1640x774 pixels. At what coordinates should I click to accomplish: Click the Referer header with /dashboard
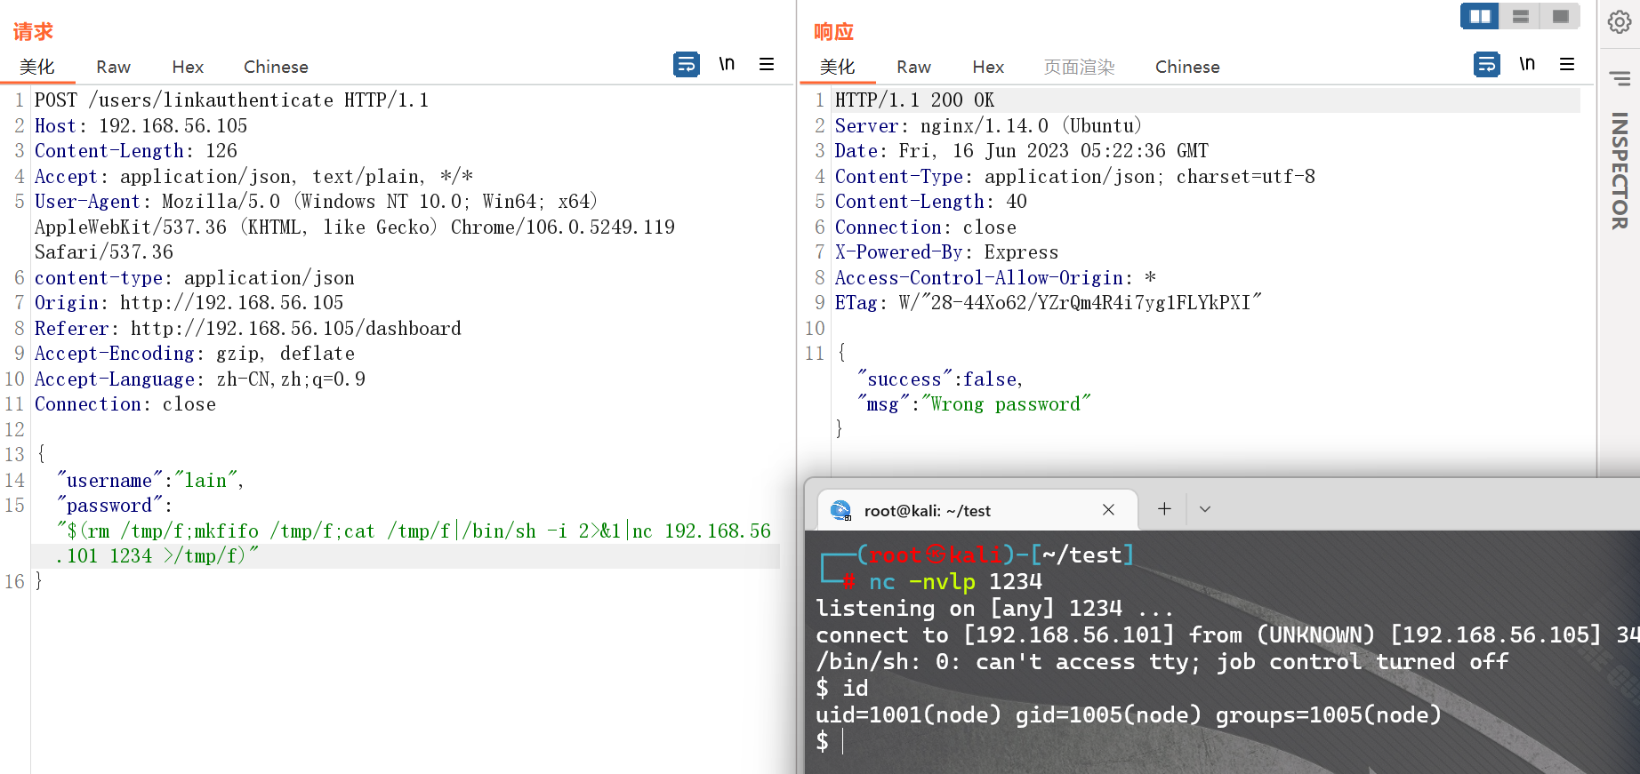pyautogui.click(x=248, y=329)
